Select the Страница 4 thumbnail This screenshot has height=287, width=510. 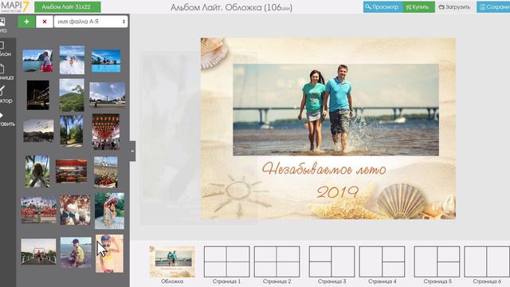pos(382,261)
